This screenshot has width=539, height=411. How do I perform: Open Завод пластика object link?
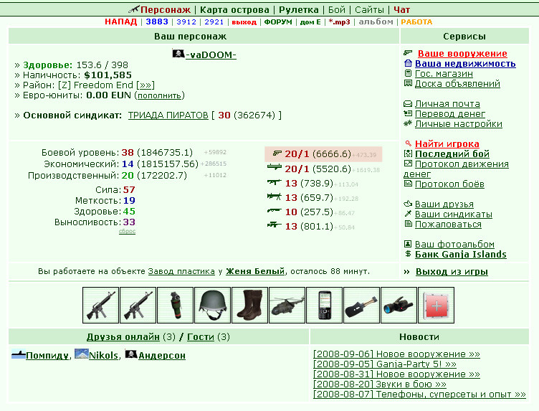[181, 271]
